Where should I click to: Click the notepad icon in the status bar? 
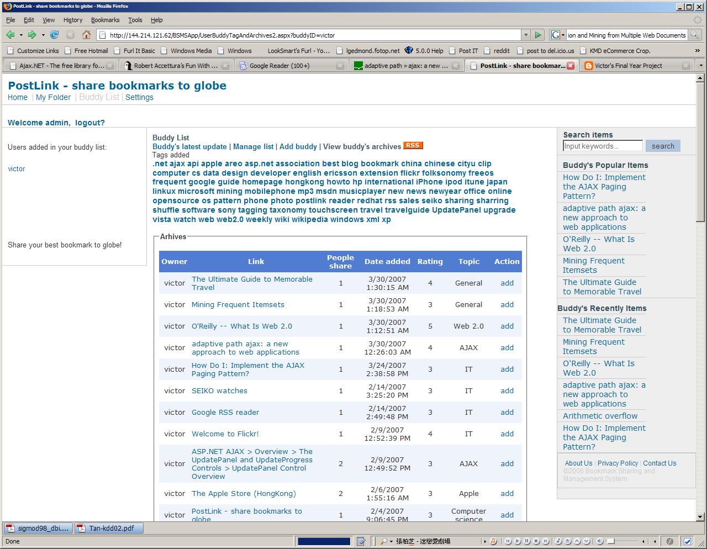pyautogui.click(x=361, y=541)
